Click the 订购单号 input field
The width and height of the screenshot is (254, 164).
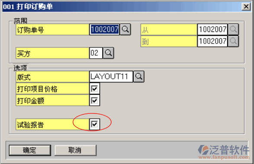104,29
